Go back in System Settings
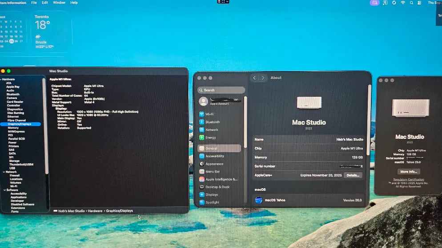 click(254, 78)
